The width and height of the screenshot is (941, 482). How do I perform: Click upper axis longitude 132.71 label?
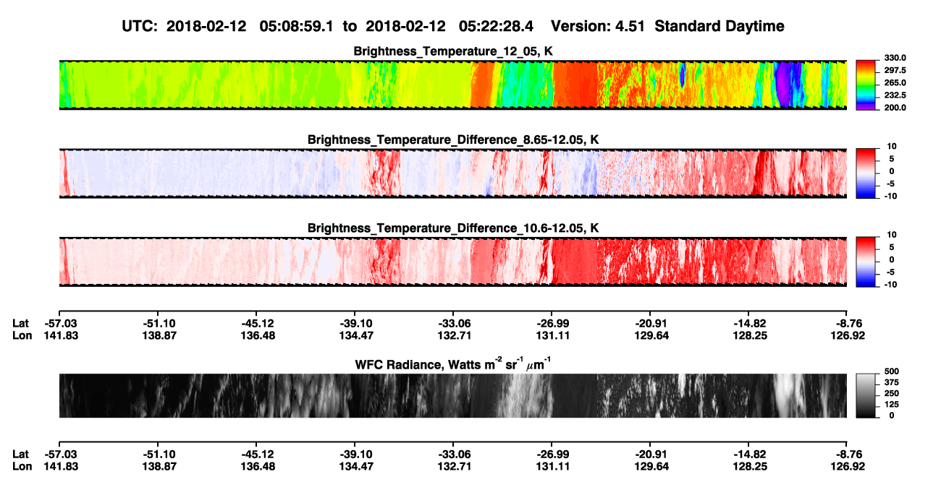point(454,335)
